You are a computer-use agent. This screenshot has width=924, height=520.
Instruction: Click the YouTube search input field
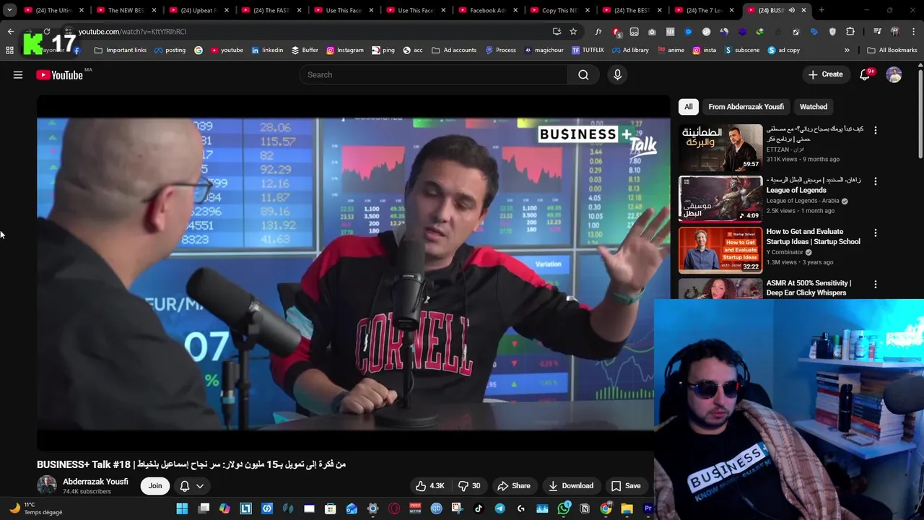[x=433, y=74]
